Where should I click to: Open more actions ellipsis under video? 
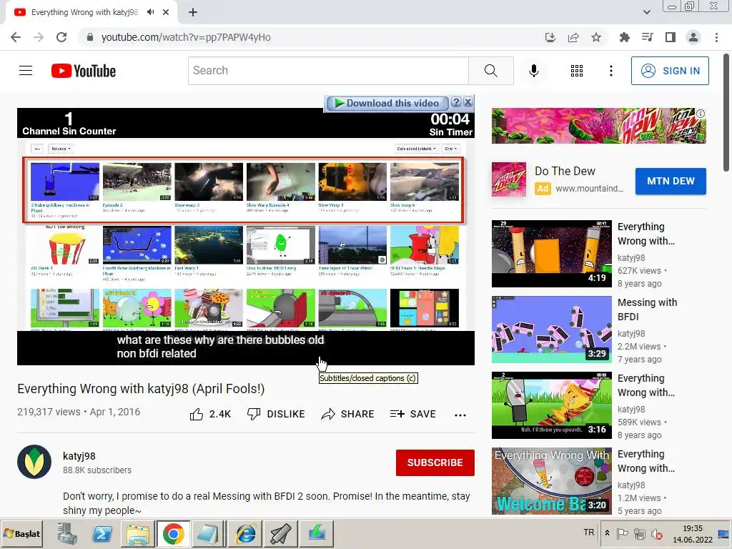click(460, 415)
